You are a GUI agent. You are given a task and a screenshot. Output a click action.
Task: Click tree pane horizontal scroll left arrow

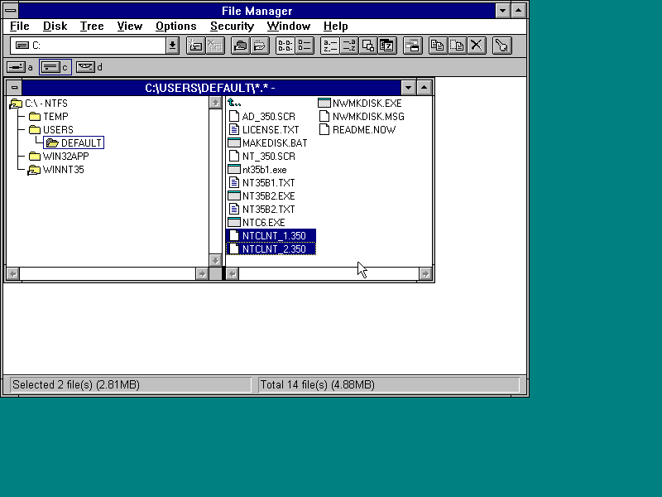point(13,274)
